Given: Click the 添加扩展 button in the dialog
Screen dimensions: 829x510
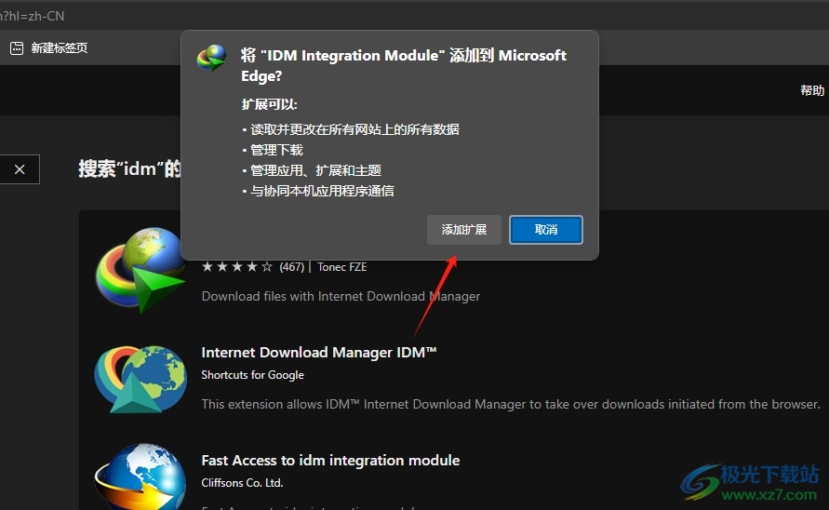Looking at the screenshot, I should click(x=463, y=230).
